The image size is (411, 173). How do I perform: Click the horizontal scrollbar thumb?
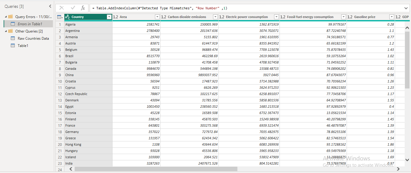tap(156, 169)
